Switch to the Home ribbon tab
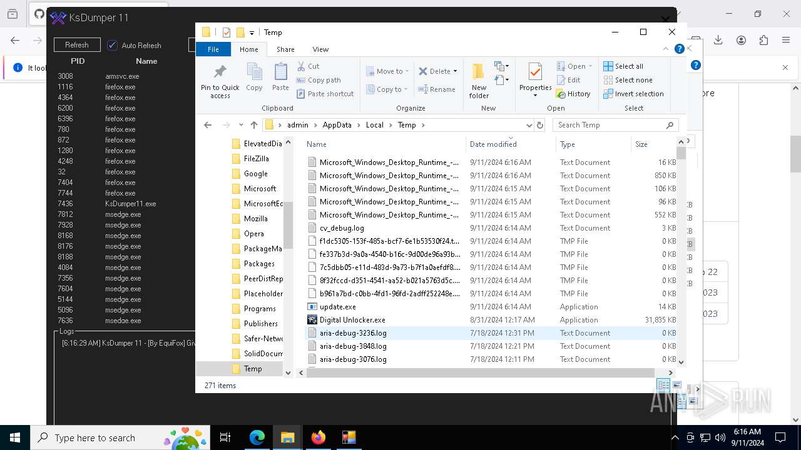The image size is (801, 450). point(248,49)
